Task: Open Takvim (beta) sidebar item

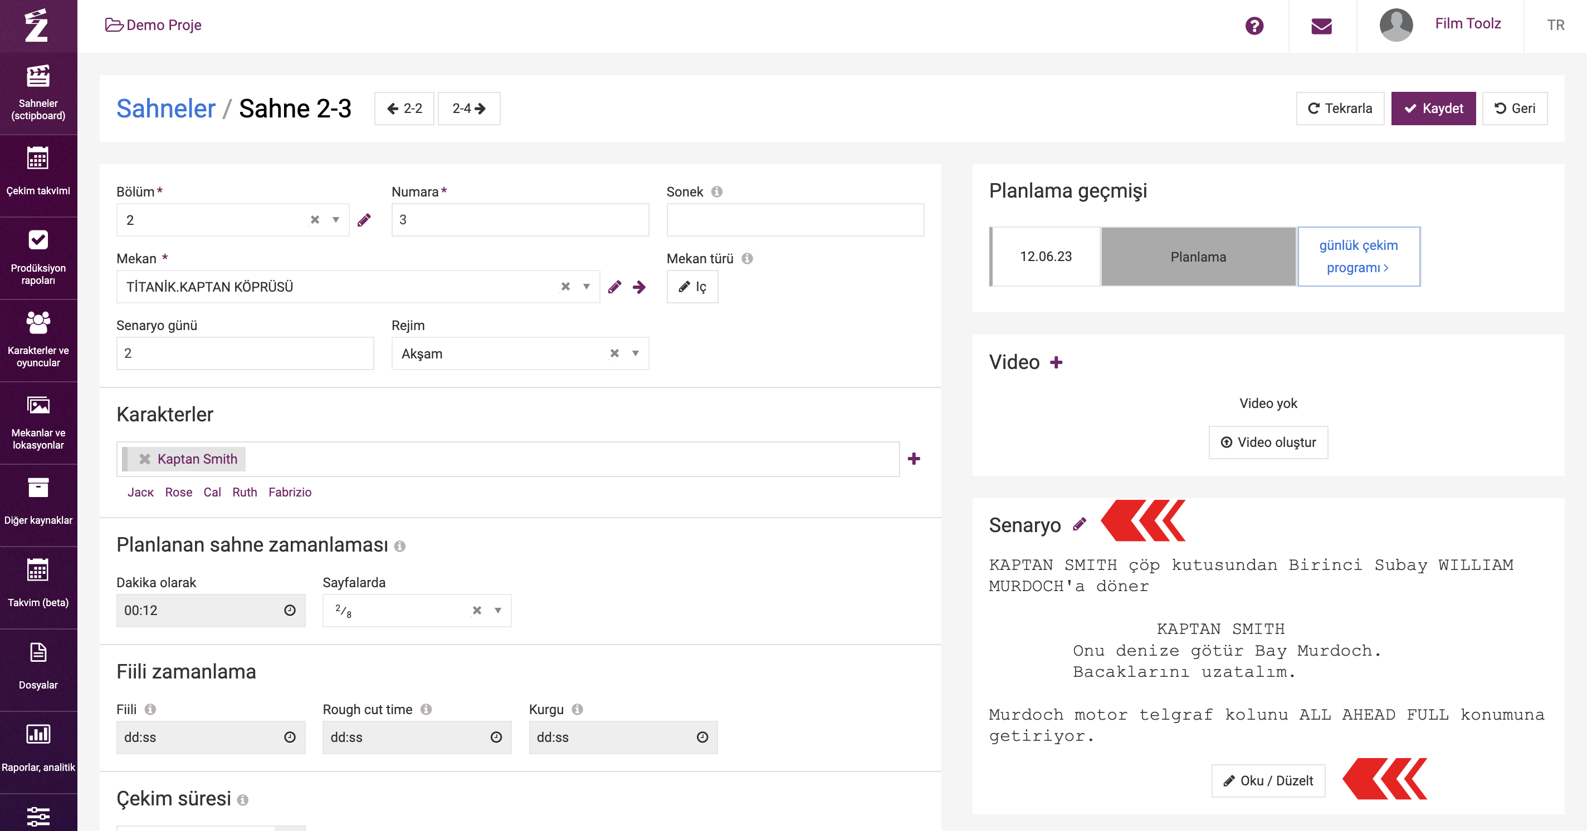Action: tap(38, 588)
